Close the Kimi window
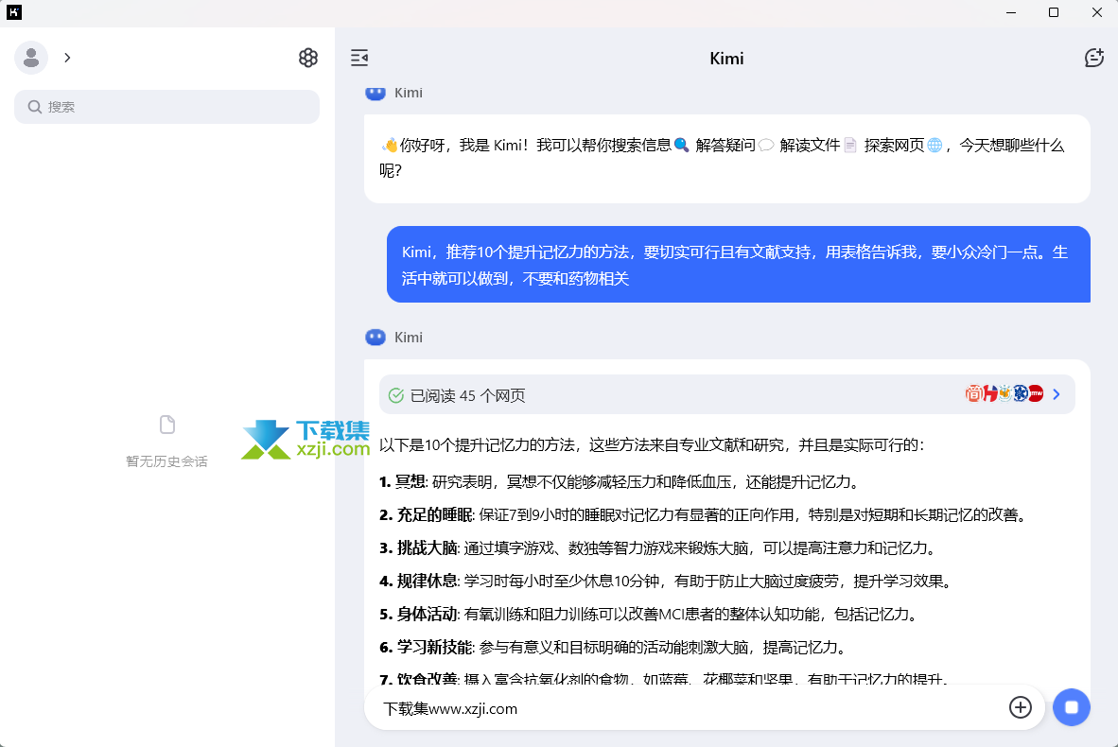This screenshot has height=747, width=1118. pos(1096,12)
